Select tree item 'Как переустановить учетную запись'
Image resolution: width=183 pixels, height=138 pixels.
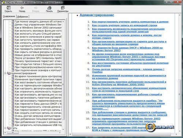coord(38,110)
